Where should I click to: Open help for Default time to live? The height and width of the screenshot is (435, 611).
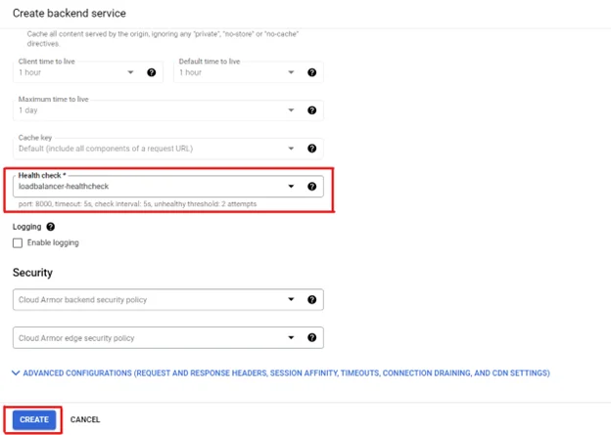pos(311,72)
